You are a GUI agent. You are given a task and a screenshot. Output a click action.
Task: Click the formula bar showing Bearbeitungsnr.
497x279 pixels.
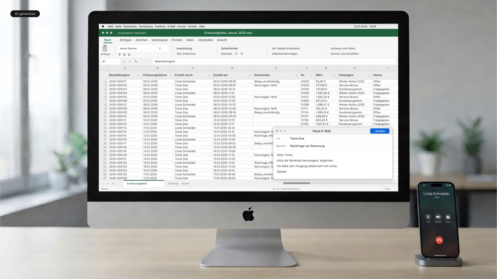click(x=274, y=61)
